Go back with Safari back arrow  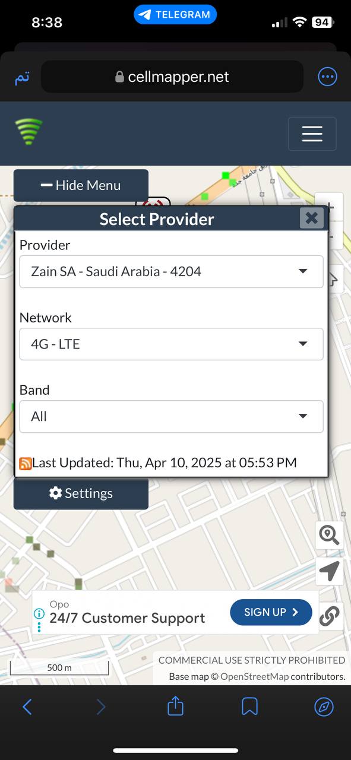(27, 707)
